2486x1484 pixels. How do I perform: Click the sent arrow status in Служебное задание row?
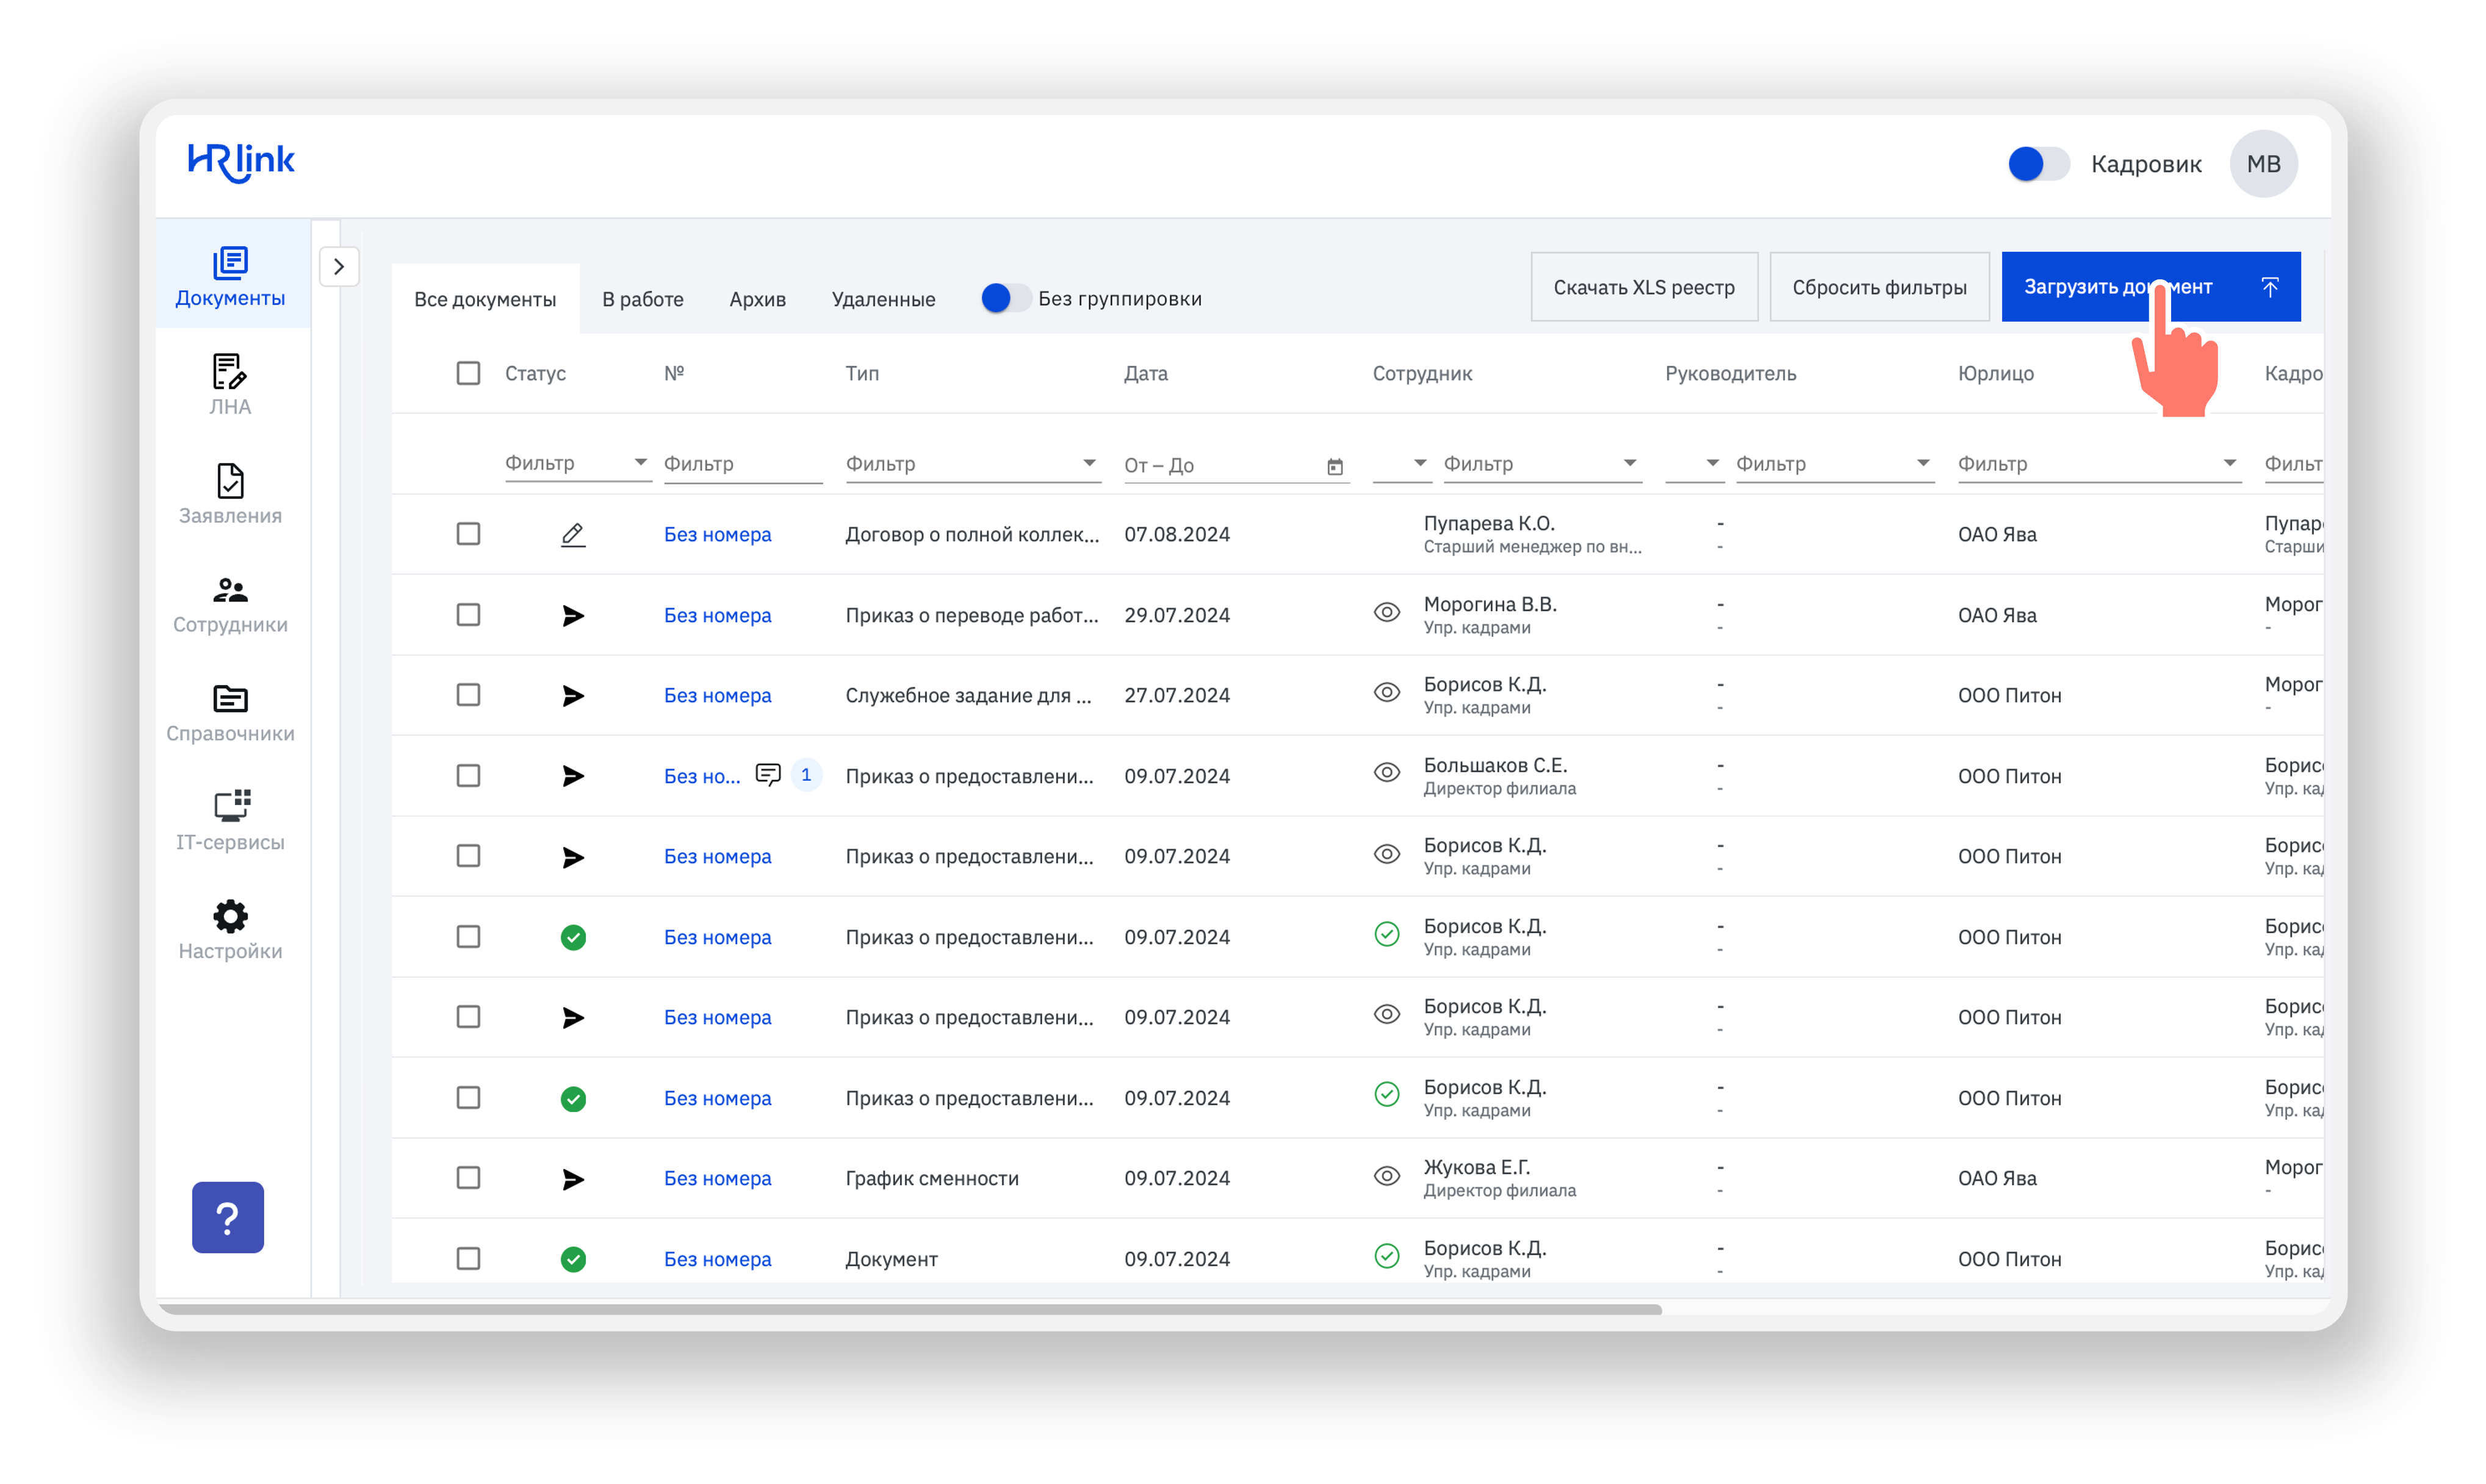tap(572, 696)
